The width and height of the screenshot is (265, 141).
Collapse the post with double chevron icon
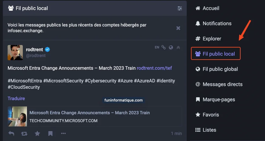click(x=178, y=48)
